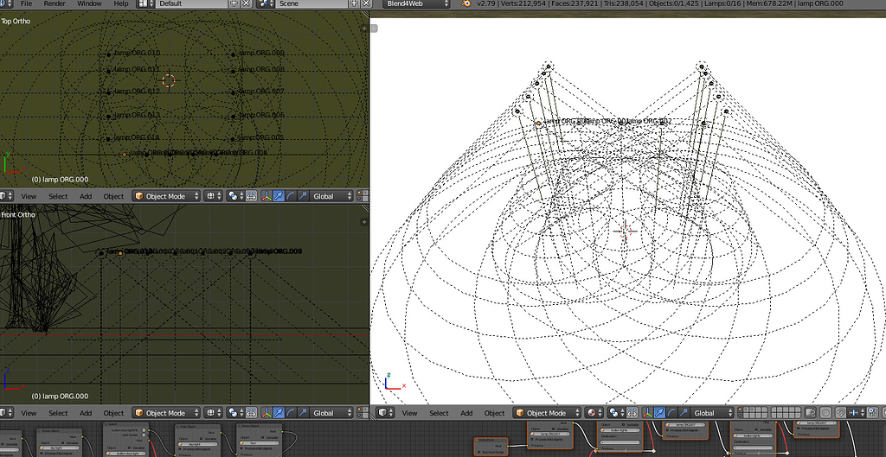Image resolution: width=886 pixels, height=457 pixels.
Task: Open pivot point dropdown in Top Ortho header
Action: click(x=234, y=196)
